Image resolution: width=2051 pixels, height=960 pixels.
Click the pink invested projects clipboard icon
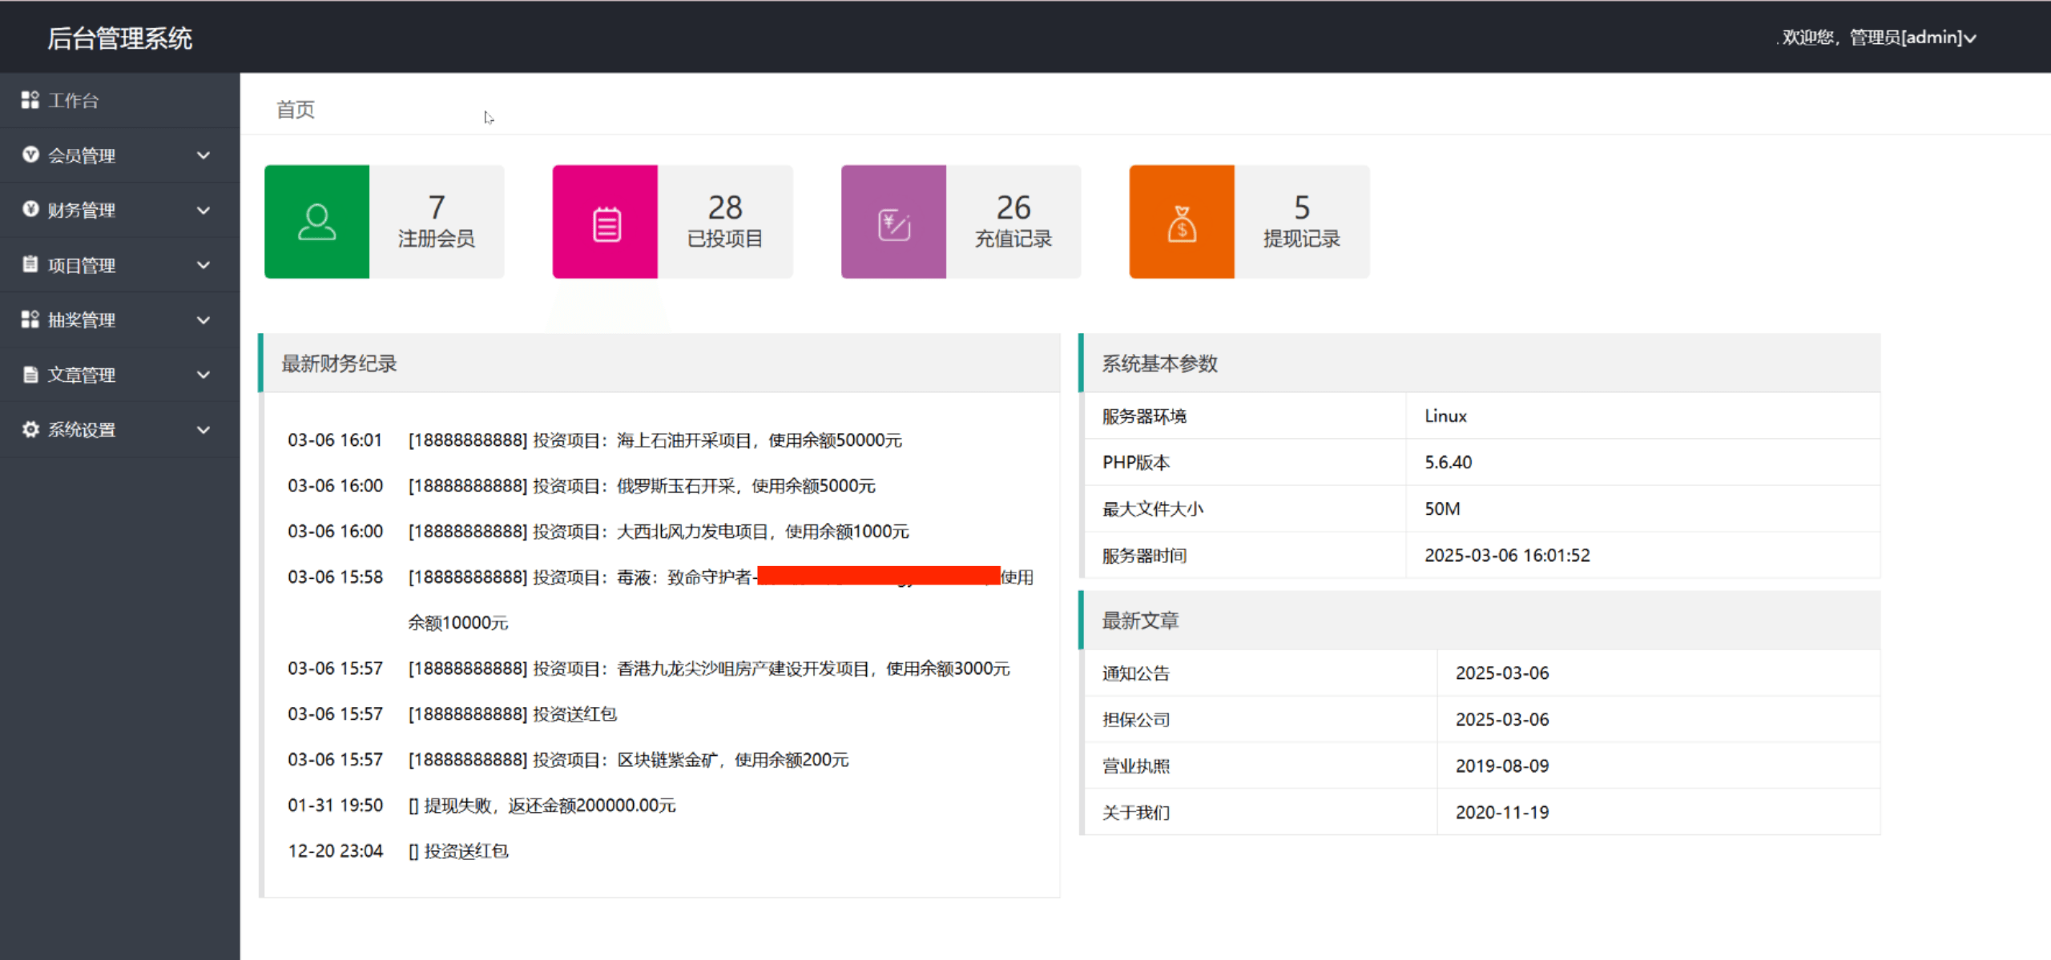(x=606, y=223)
